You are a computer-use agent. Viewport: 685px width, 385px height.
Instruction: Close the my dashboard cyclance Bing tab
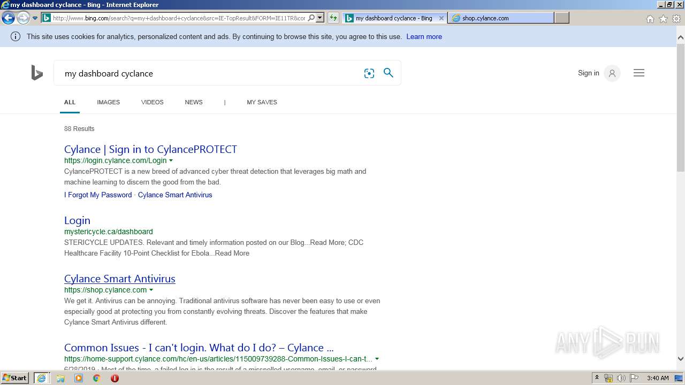click(441, 18)
